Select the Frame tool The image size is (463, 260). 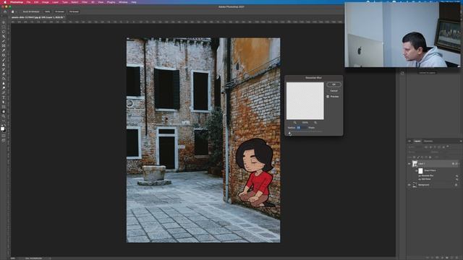[4, 45]
